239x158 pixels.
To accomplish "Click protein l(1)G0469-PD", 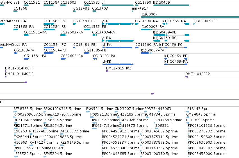I will click(176, 56).
